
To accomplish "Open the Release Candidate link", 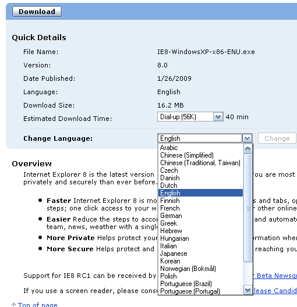I will tap(275, 291).
